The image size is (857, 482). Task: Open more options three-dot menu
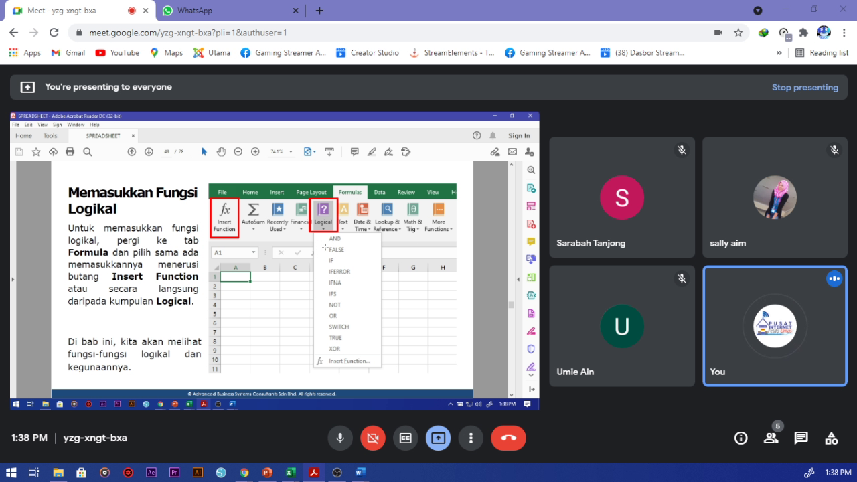(471, 438)
